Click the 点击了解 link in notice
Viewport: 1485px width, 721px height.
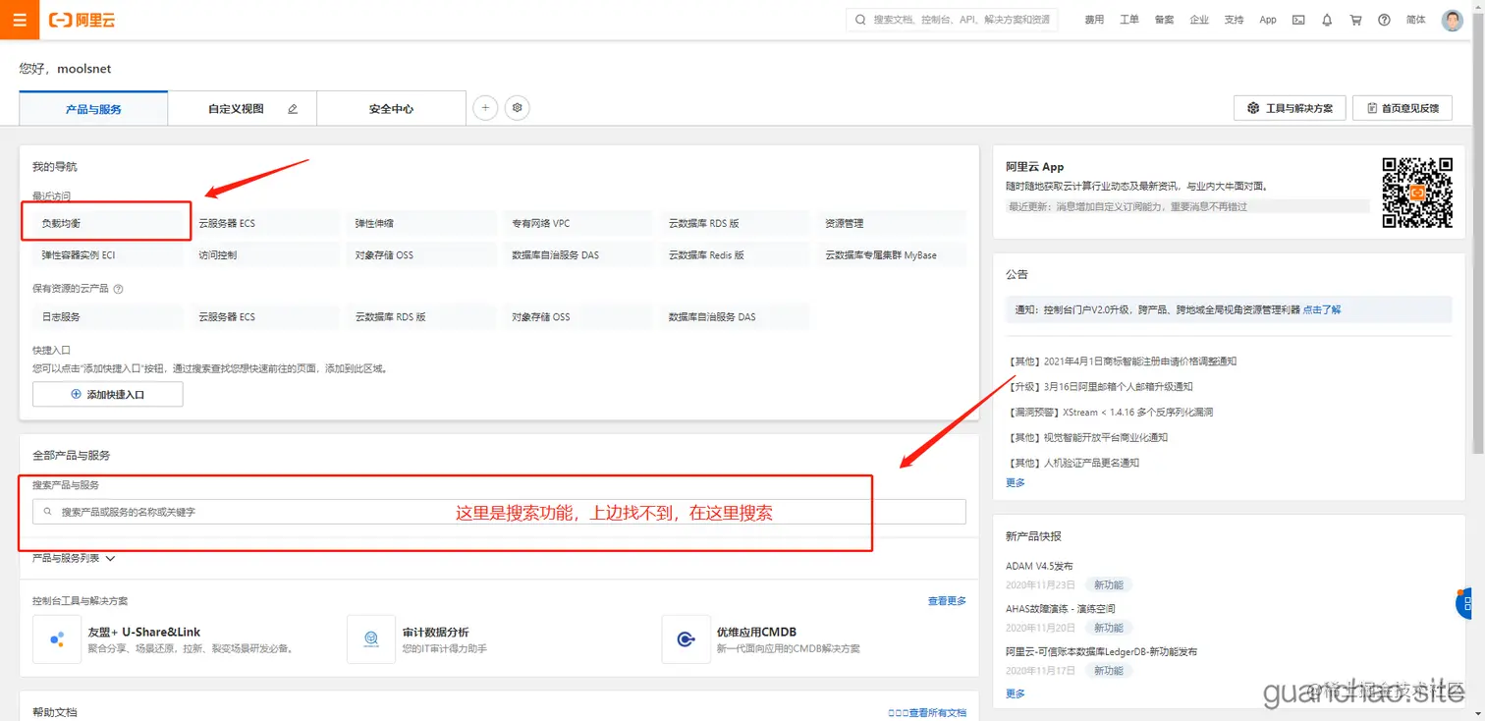click(1322, 309)
